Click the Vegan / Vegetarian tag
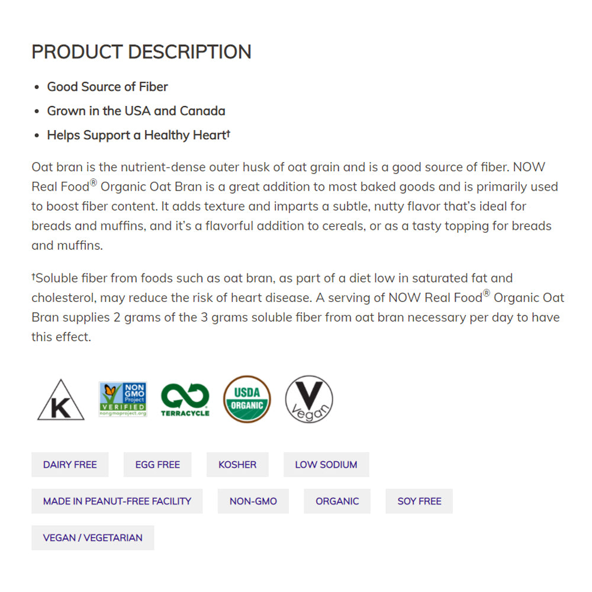592x592 pixels. pos(93,538)
